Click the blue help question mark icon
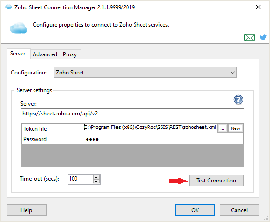This screenshot has height=222, width=270. click(238, 100)
